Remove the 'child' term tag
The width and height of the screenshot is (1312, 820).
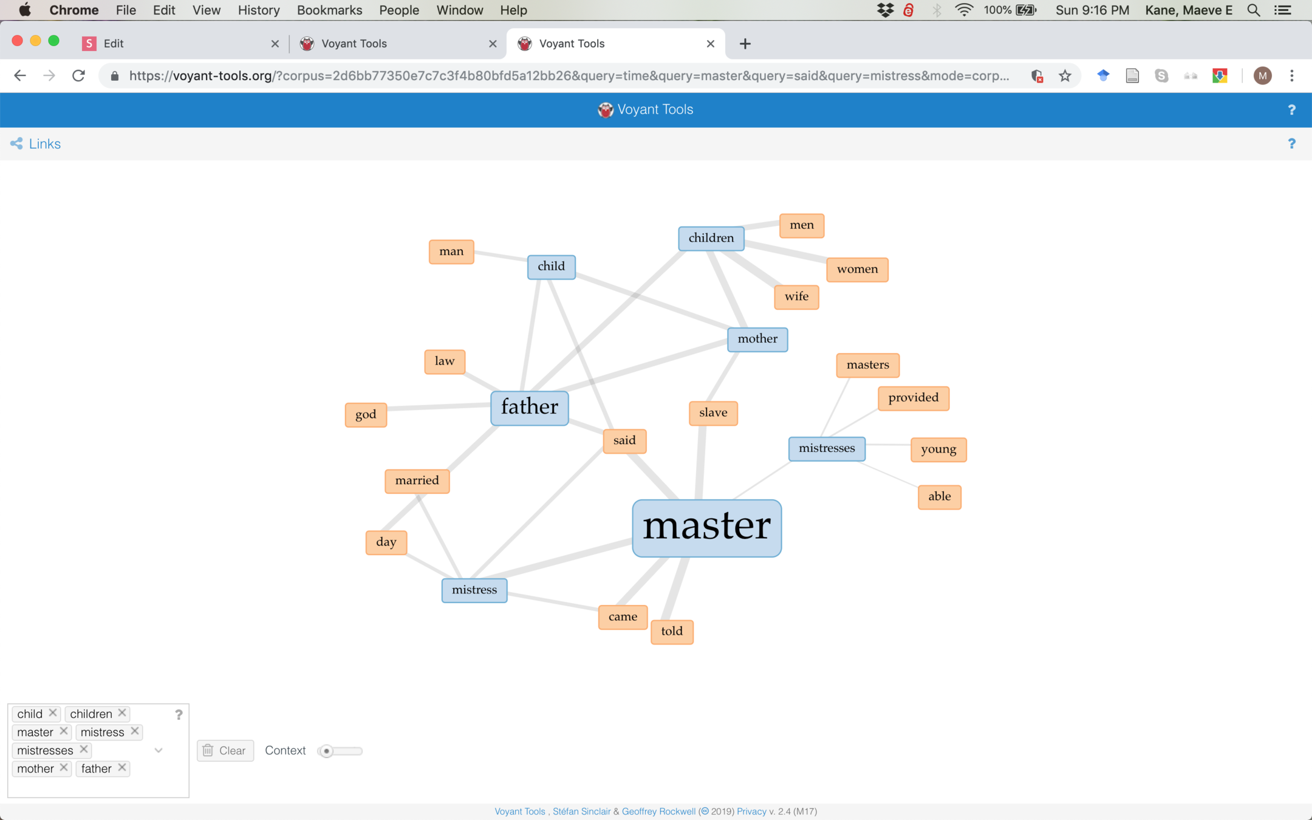tap(53, 713)
